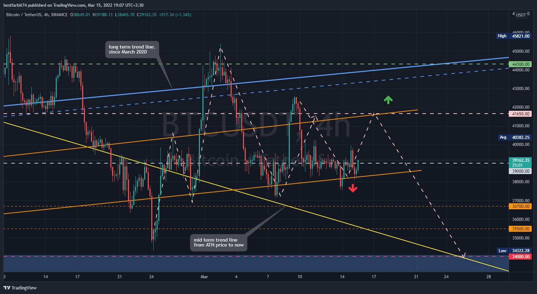
Task: Click the 37000.00 price axis tick
Action: pyautogui.click(x=521, y=200)
